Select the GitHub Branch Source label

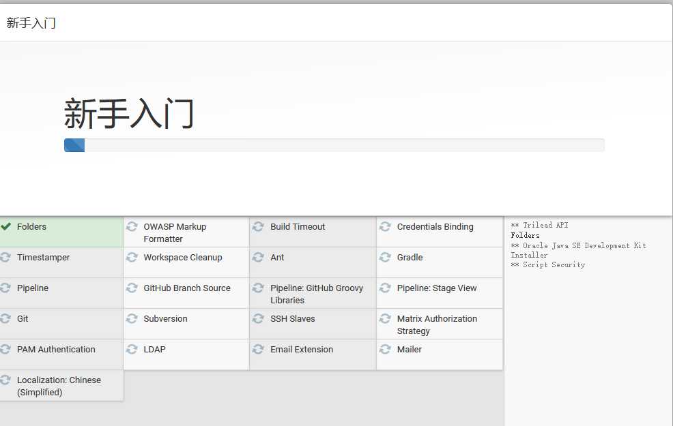click(187, 288)
